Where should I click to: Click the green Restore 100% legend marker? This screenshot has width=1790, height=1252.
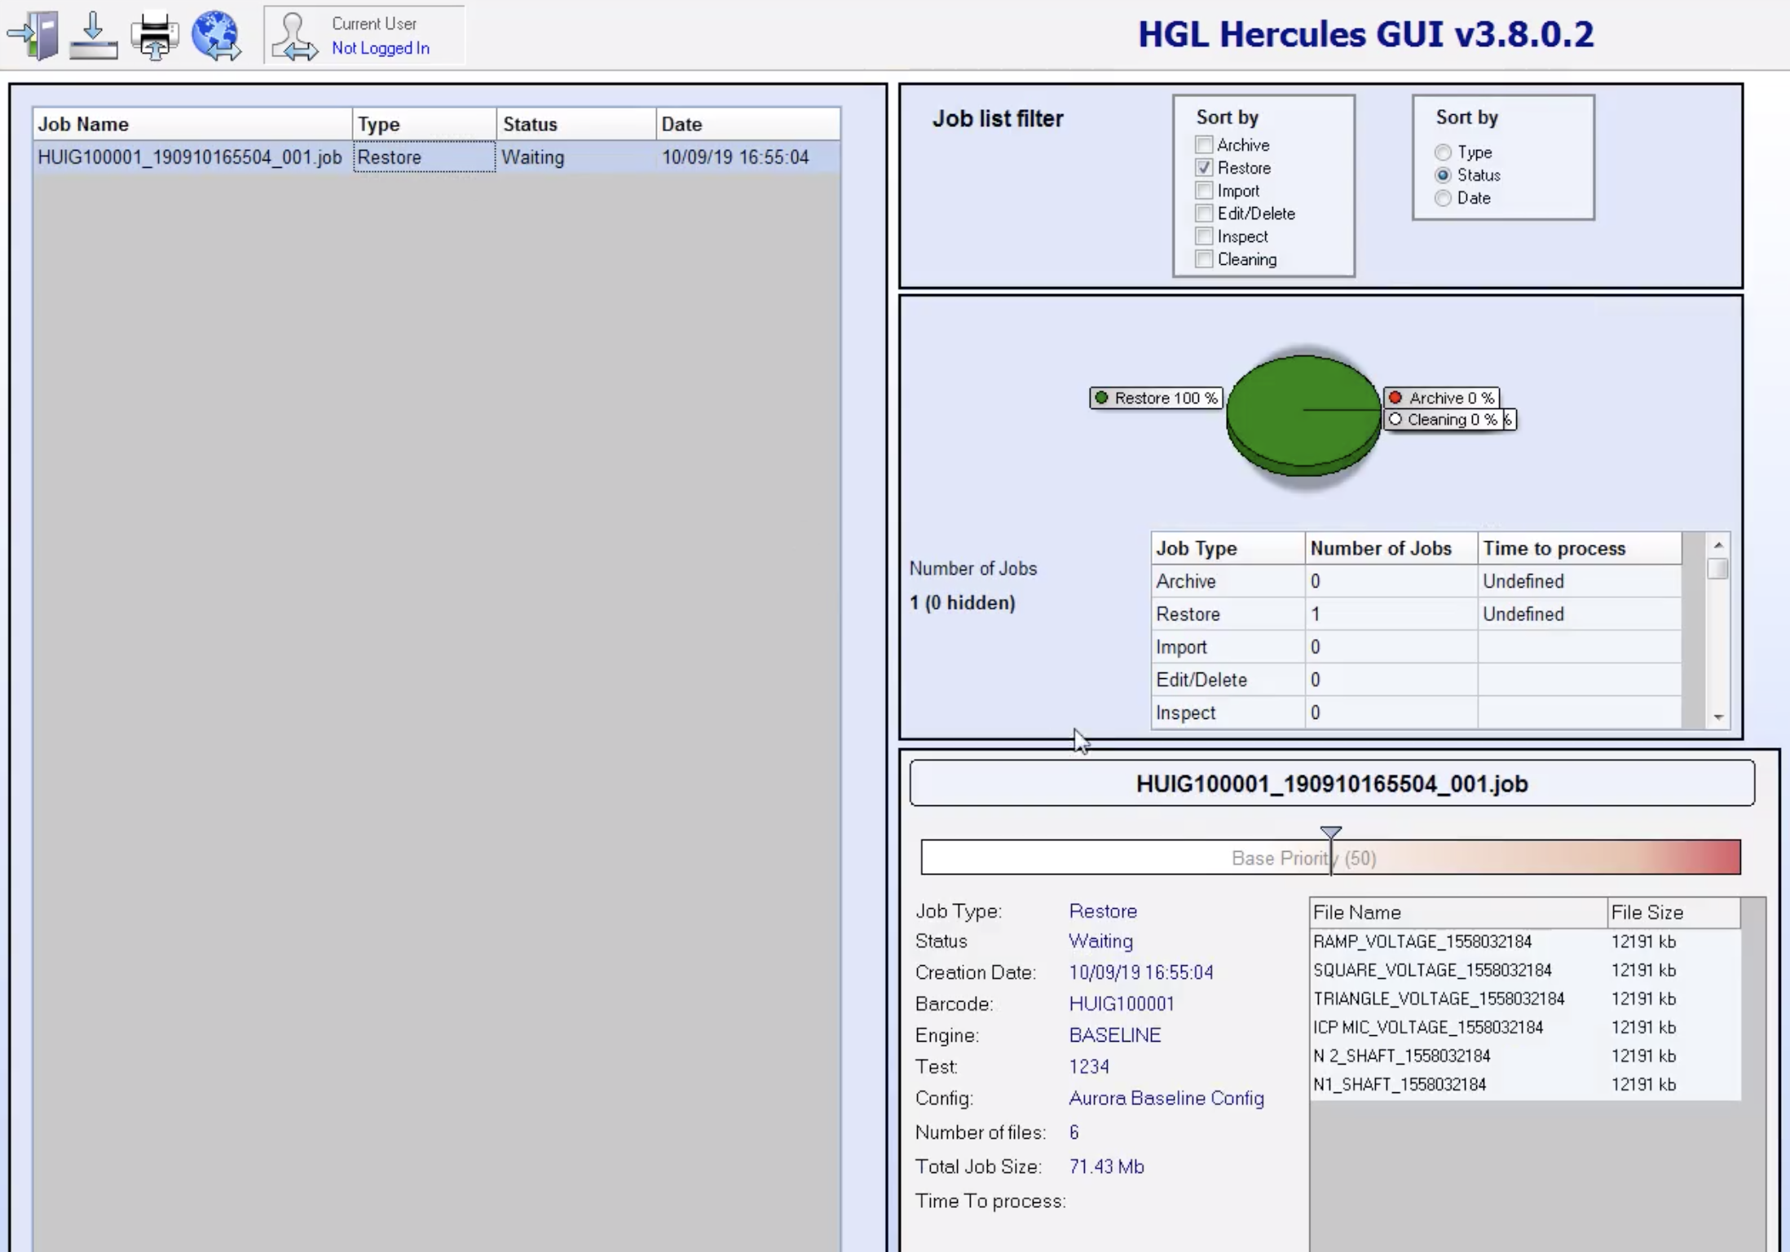pos(1102,398)
